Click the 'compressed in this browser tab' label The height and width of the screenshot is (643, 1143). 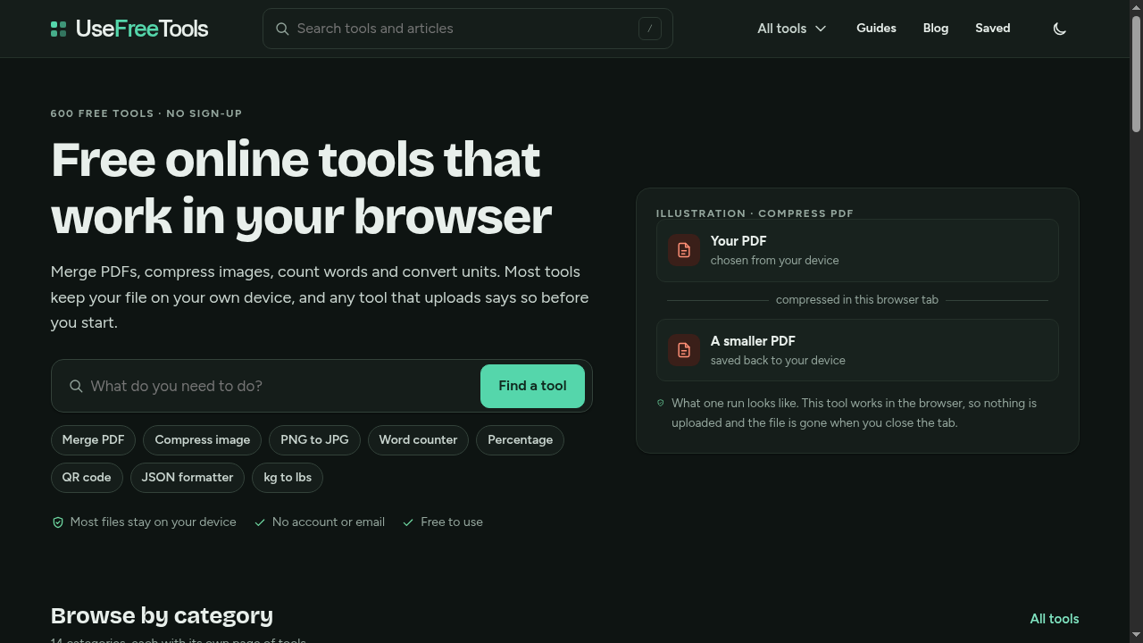click(x=857, y=300)
